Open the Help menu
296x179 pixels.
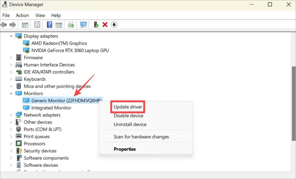(x=56, y=15)
